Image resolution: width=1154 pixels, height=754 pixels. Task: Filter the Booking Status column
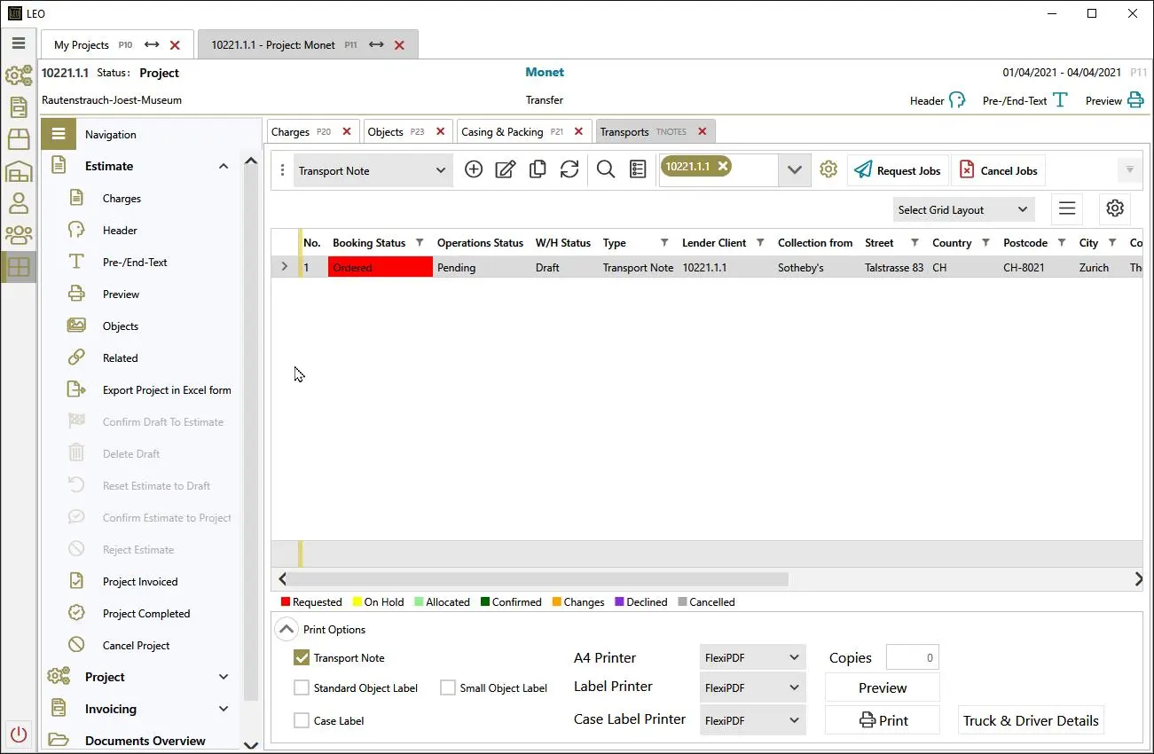click(420, 243)
